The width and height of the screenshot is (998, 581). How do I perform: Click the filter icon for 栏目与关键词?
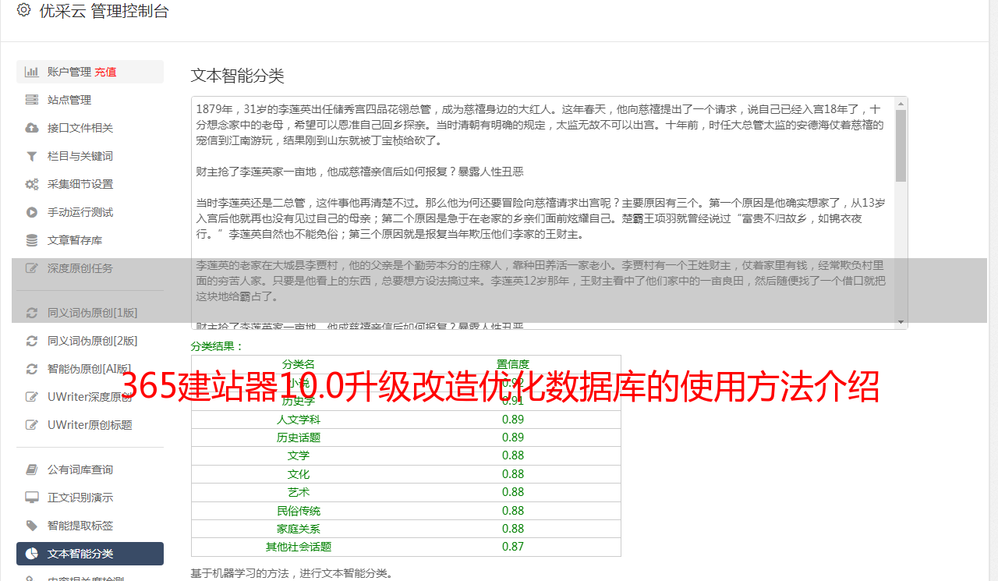(x=32, y=156)
